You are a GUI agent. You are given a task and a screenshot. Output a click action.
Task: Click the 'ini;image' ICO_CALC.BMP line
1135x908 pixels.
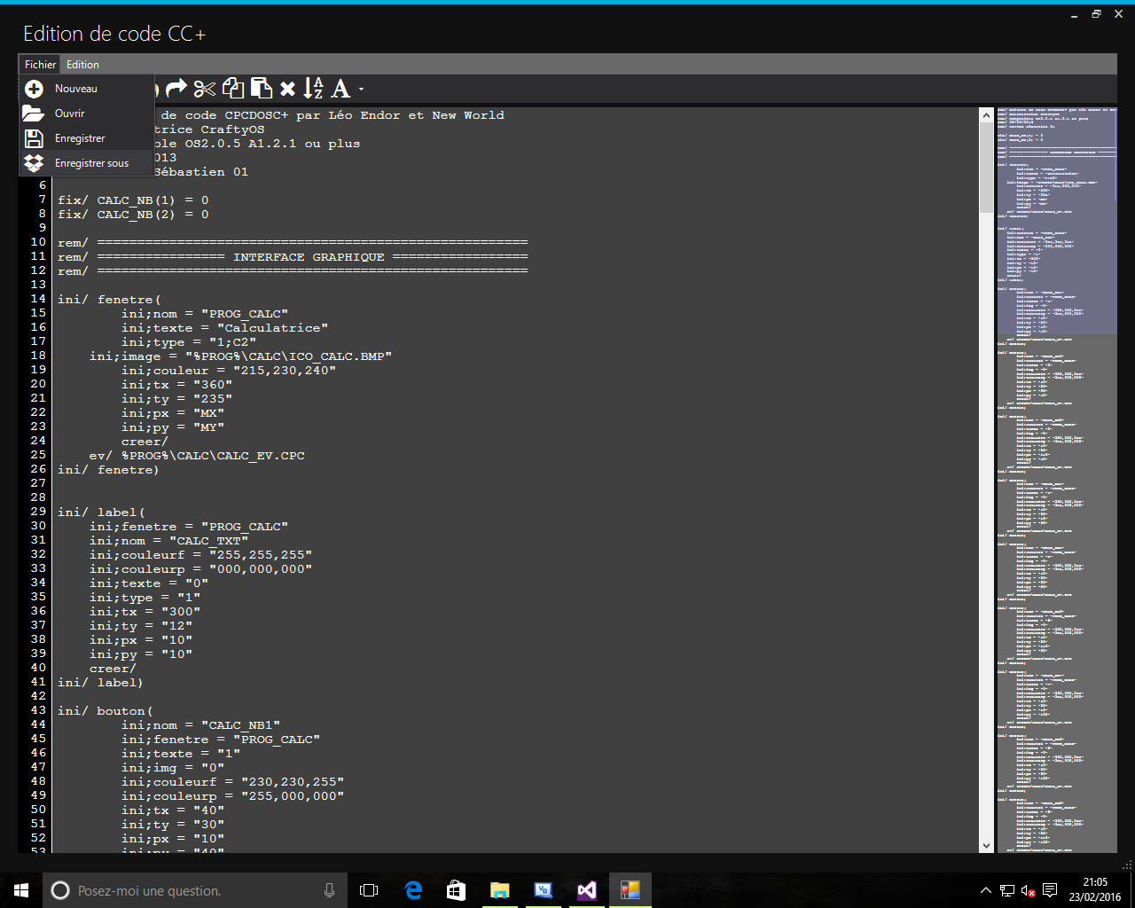(240, 356)
